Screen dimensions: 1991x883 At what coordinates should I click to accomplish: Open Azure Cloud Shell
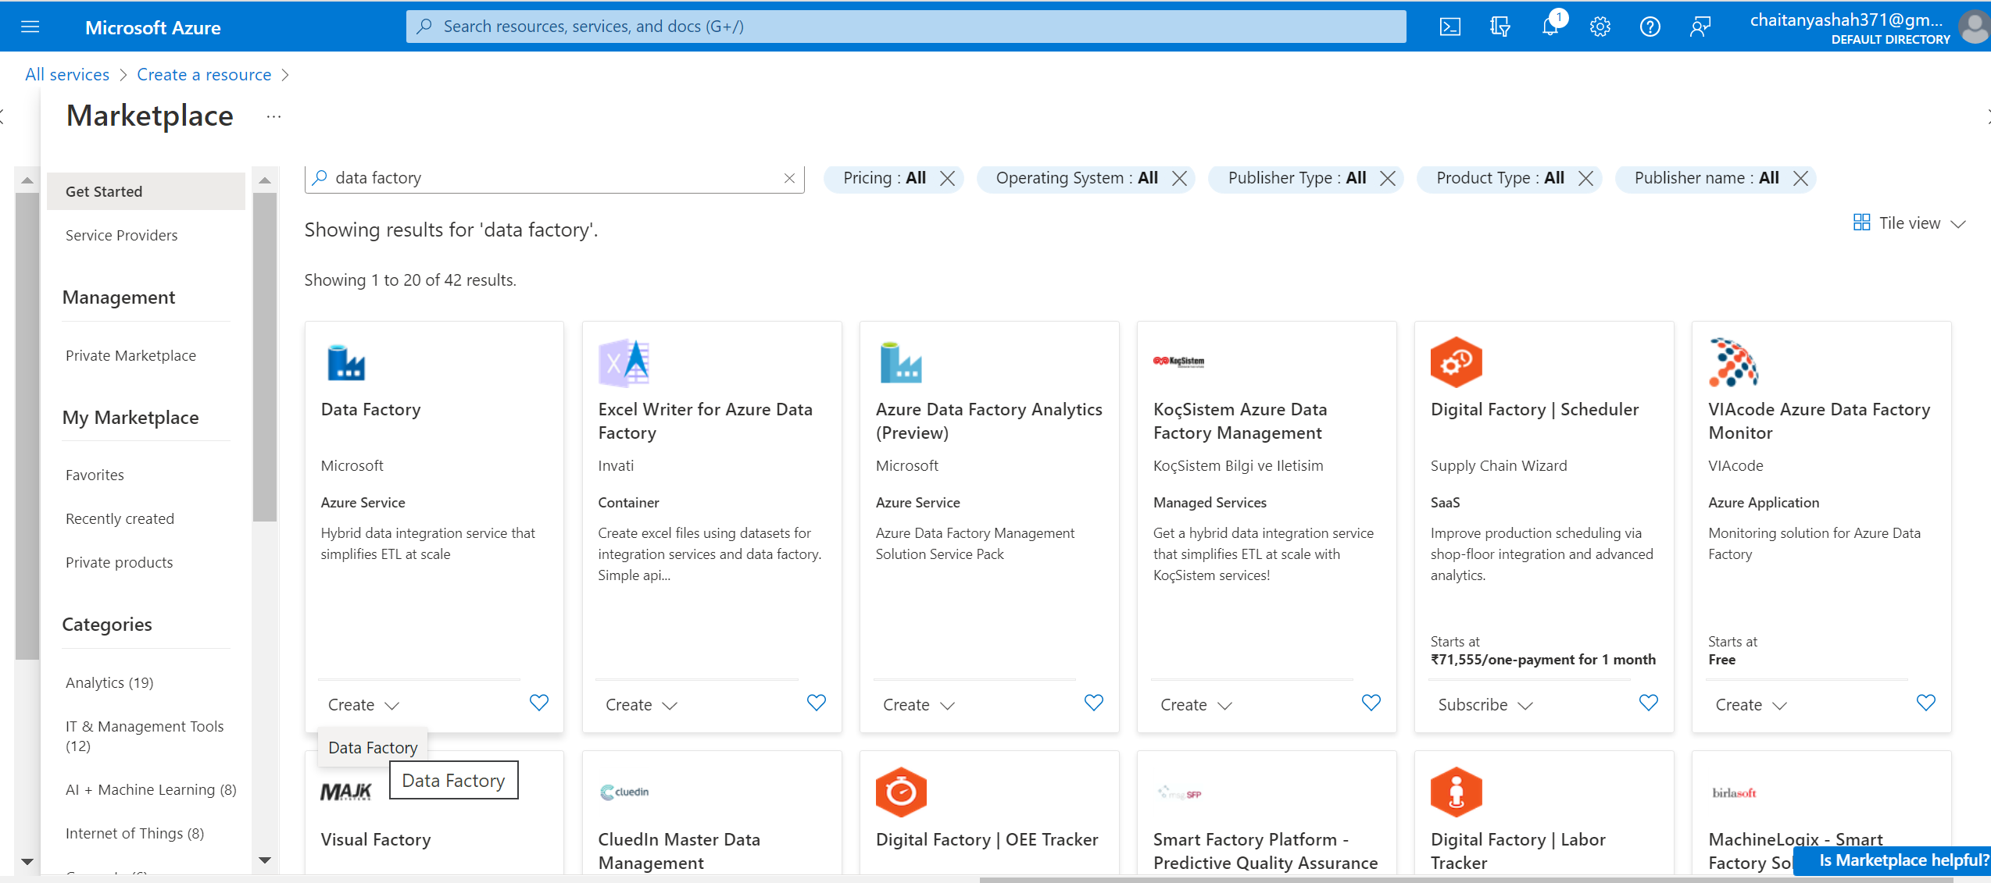tap(1450, 26)
